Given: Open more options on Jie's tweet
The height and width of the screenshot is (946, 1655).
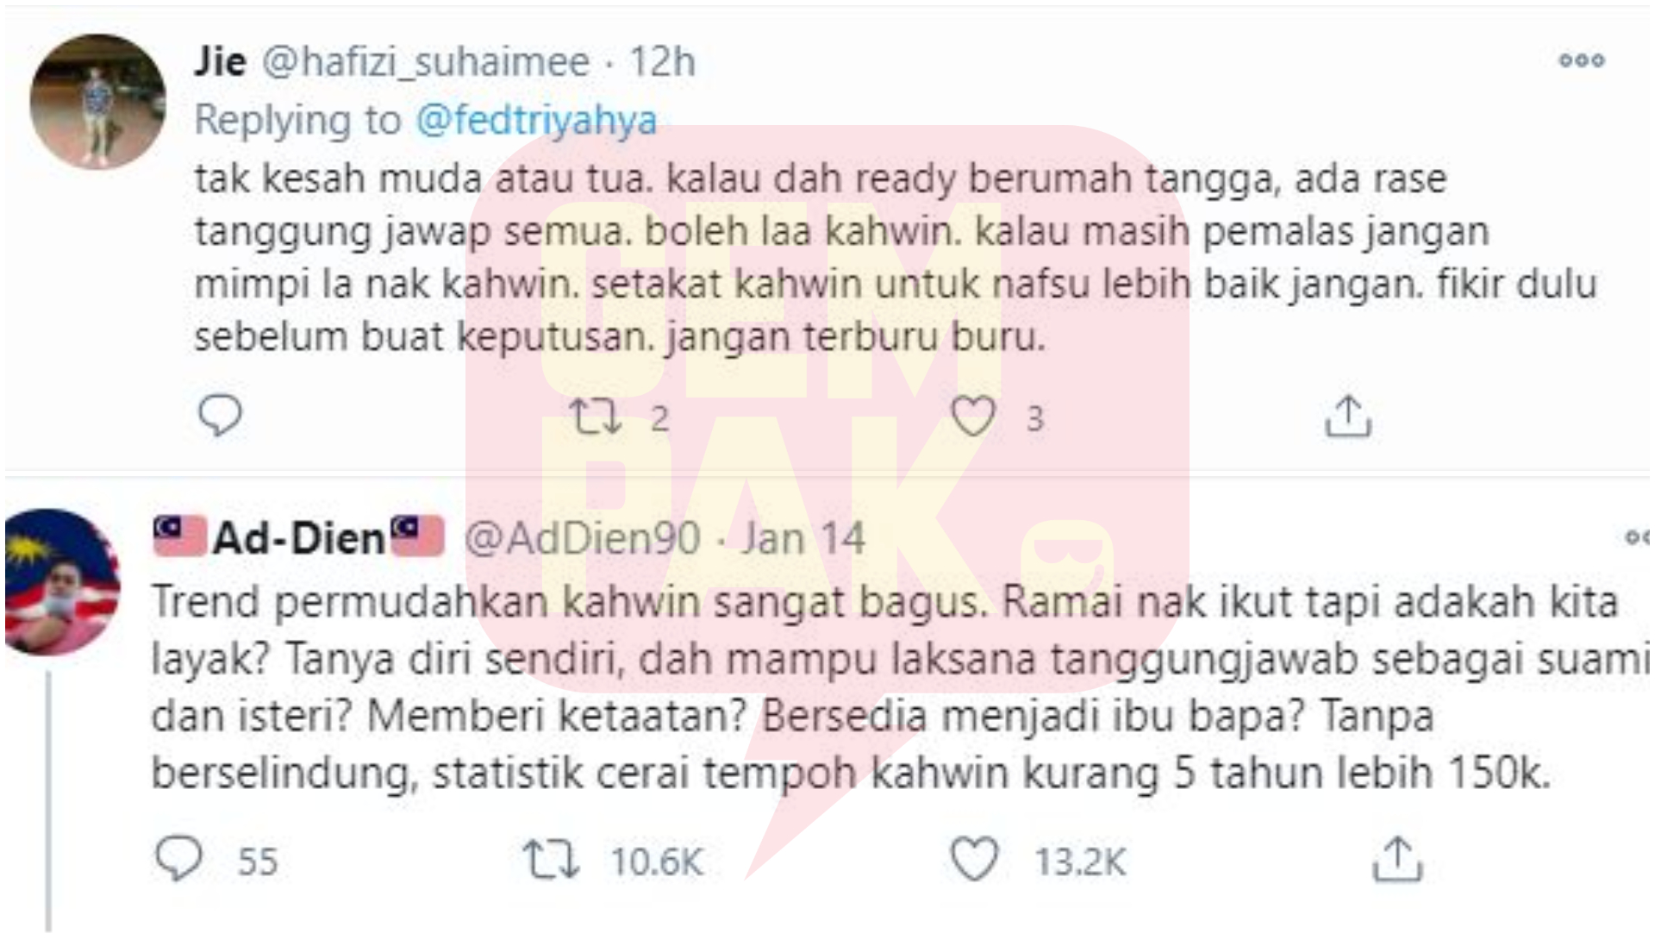Looking at the screenshot, I should (x=1582, y=60).
